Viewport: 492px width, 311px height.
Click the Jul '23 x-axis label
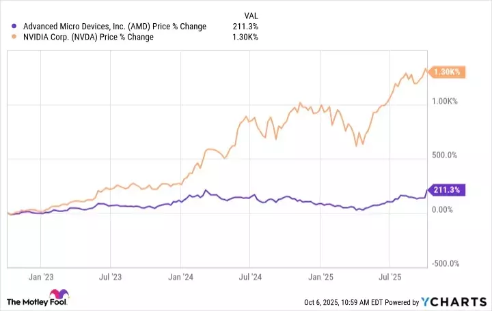pyautogui.click(x=111, y=278)
